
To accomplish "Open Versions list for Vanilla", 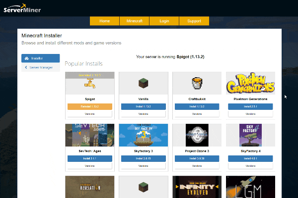I will click(x=144, y=114).
